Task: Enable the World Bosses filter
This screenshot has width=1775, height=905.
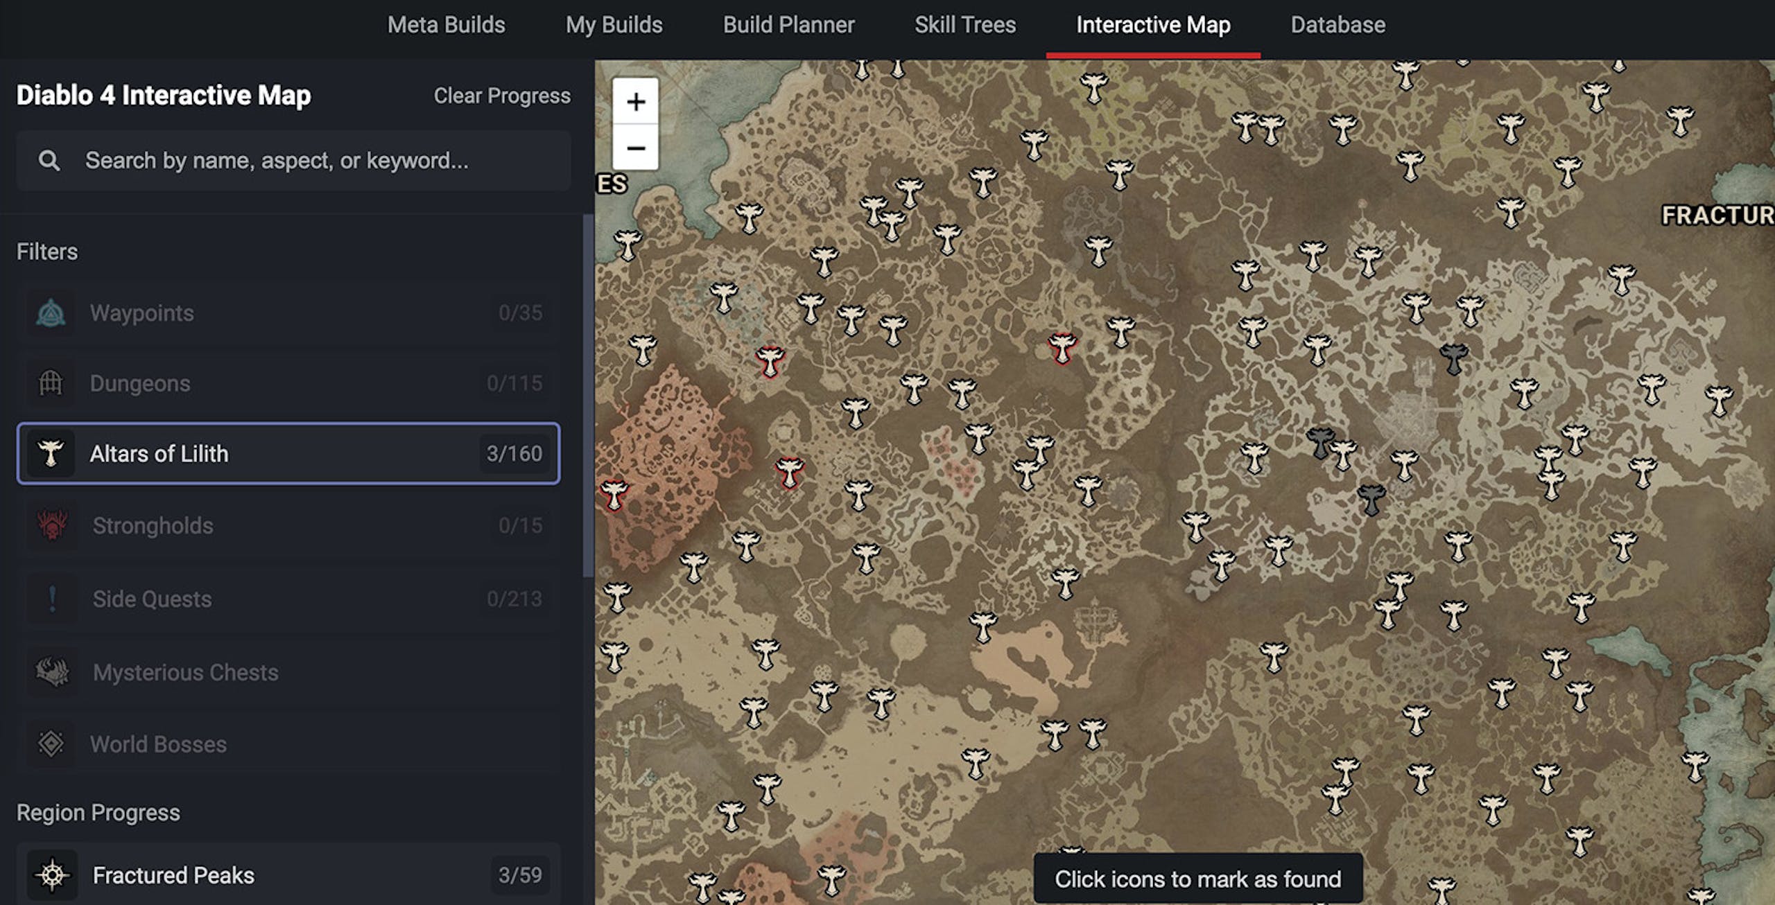Action: click(288, 744)
